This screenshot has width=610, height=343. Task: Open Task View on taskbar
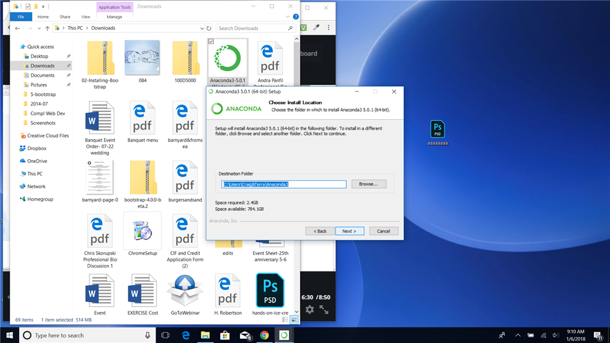(166, 335)
